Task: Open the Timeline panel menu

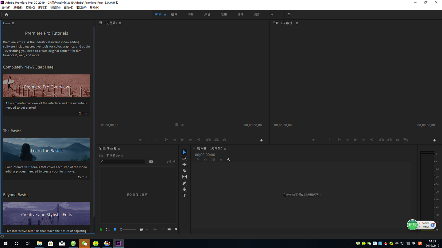Action: pyautogui.click(x=225, y=149)
